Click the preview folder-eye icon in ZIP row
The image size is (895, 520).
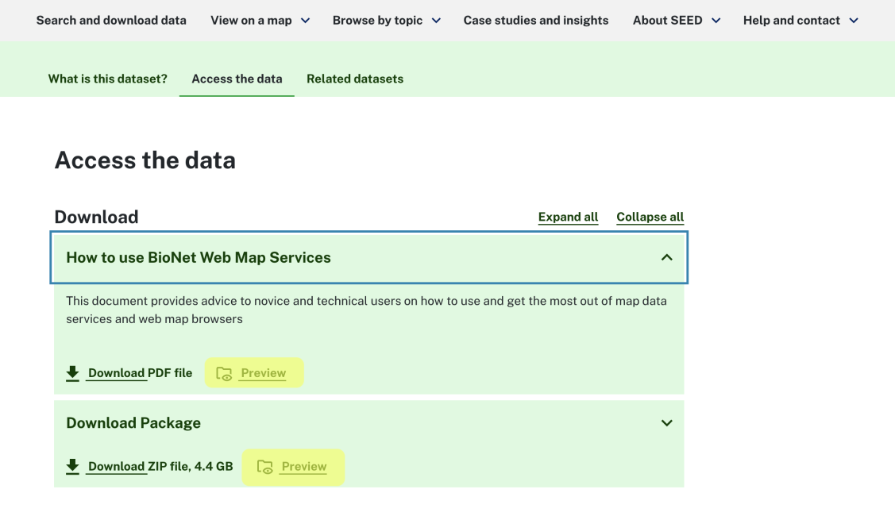(x=265, y=467)
